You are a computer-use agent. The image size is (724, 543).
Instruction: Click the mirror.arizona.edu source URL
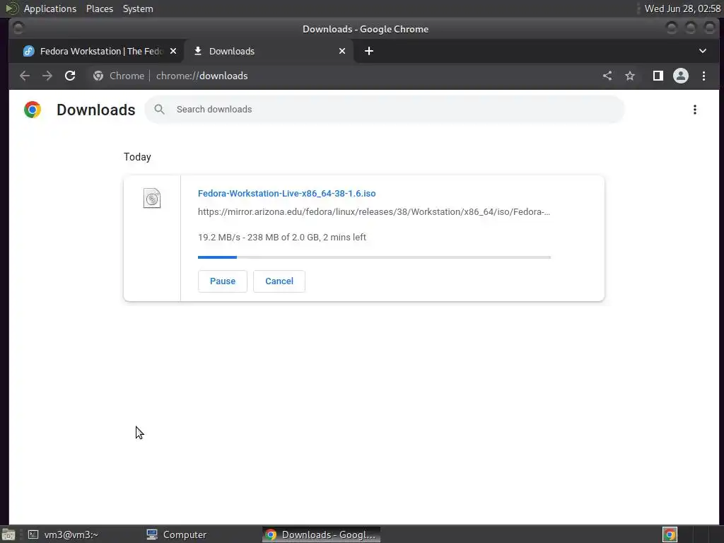[x=374, y=212]
